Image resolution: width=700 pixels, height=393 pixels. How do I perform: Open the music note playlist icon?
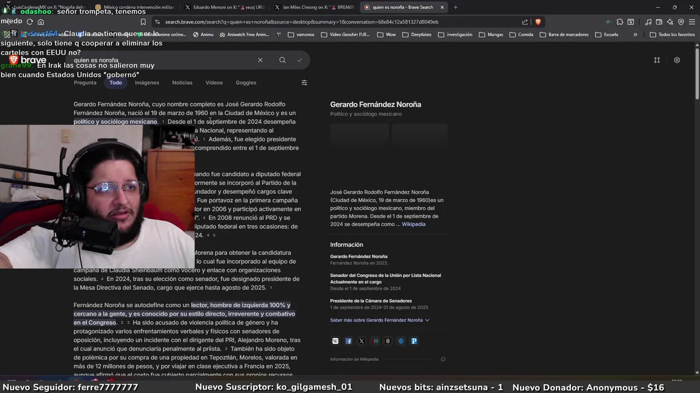(648, 22)
